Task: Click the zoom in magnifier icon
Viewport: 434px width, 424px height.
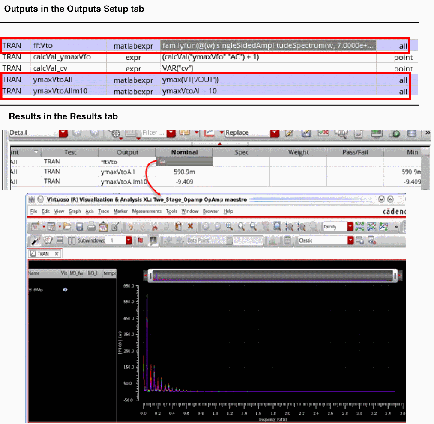Action: point(229,226)
